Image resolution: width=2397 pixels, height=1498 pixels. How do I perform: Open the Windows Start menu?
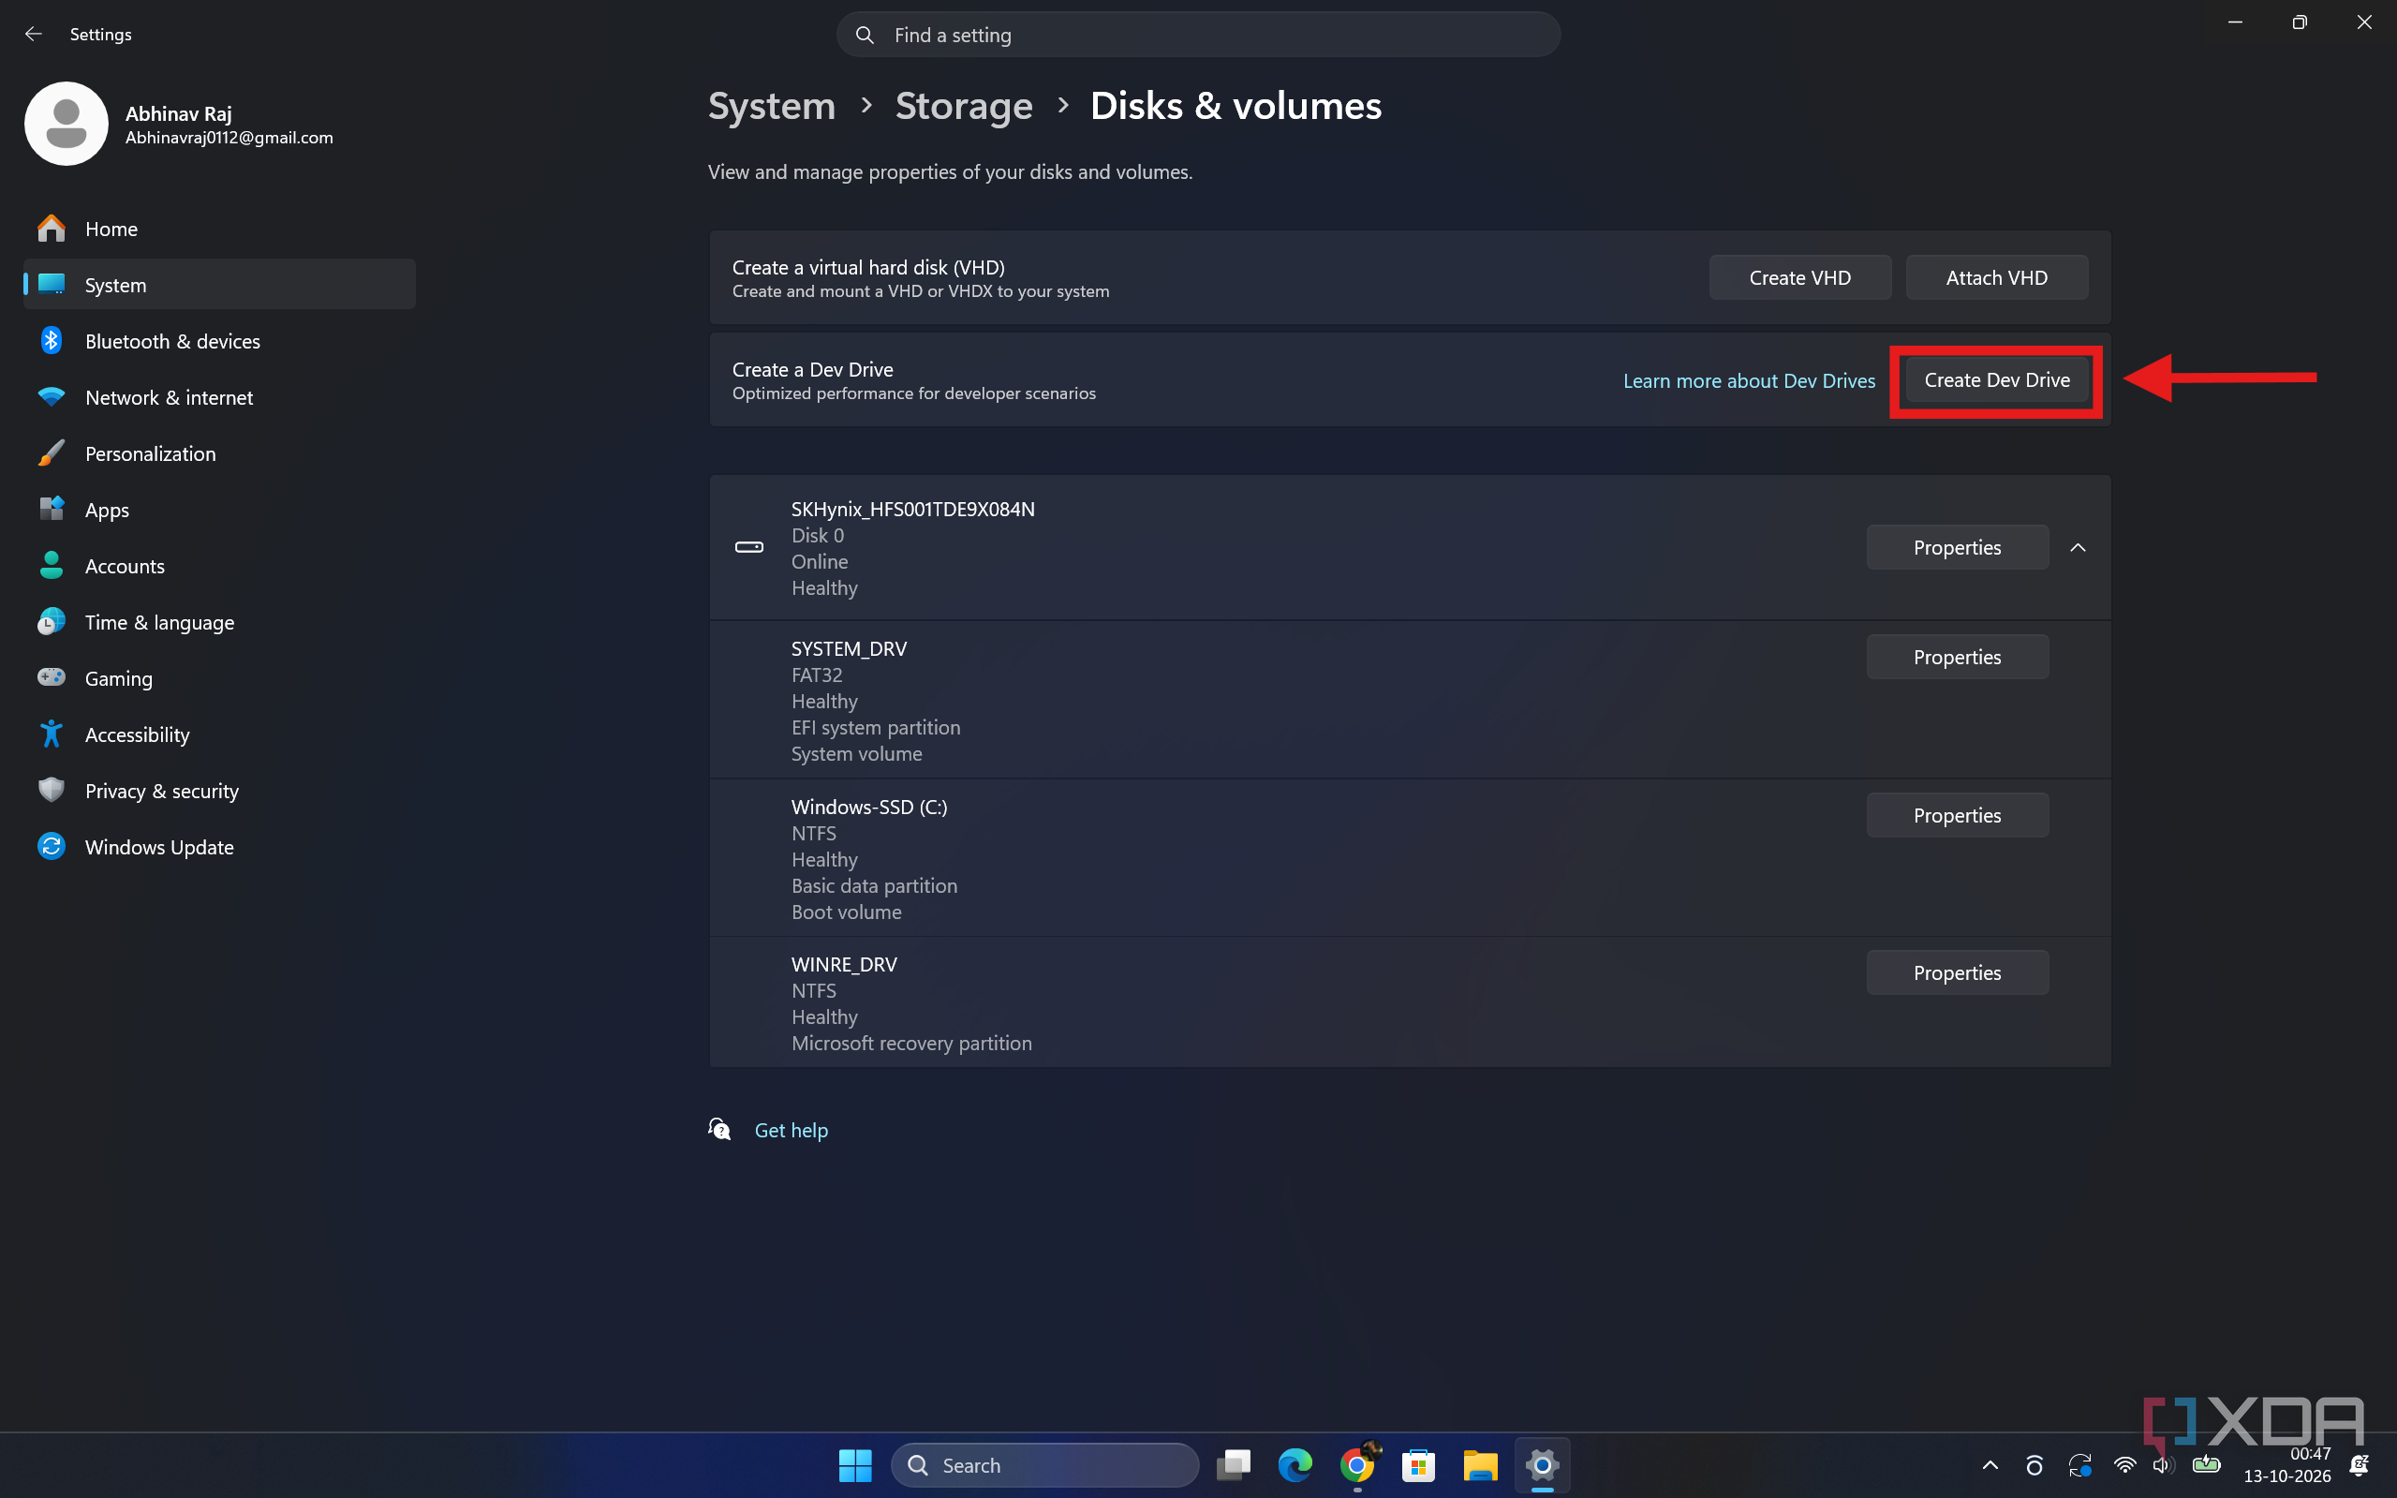tap(855, 1464)
